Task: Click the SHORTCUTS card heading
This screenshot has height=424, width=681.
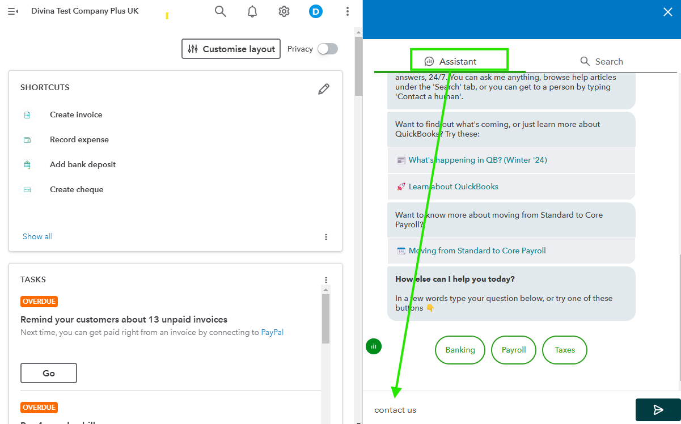Action: [x=45, y=87]
